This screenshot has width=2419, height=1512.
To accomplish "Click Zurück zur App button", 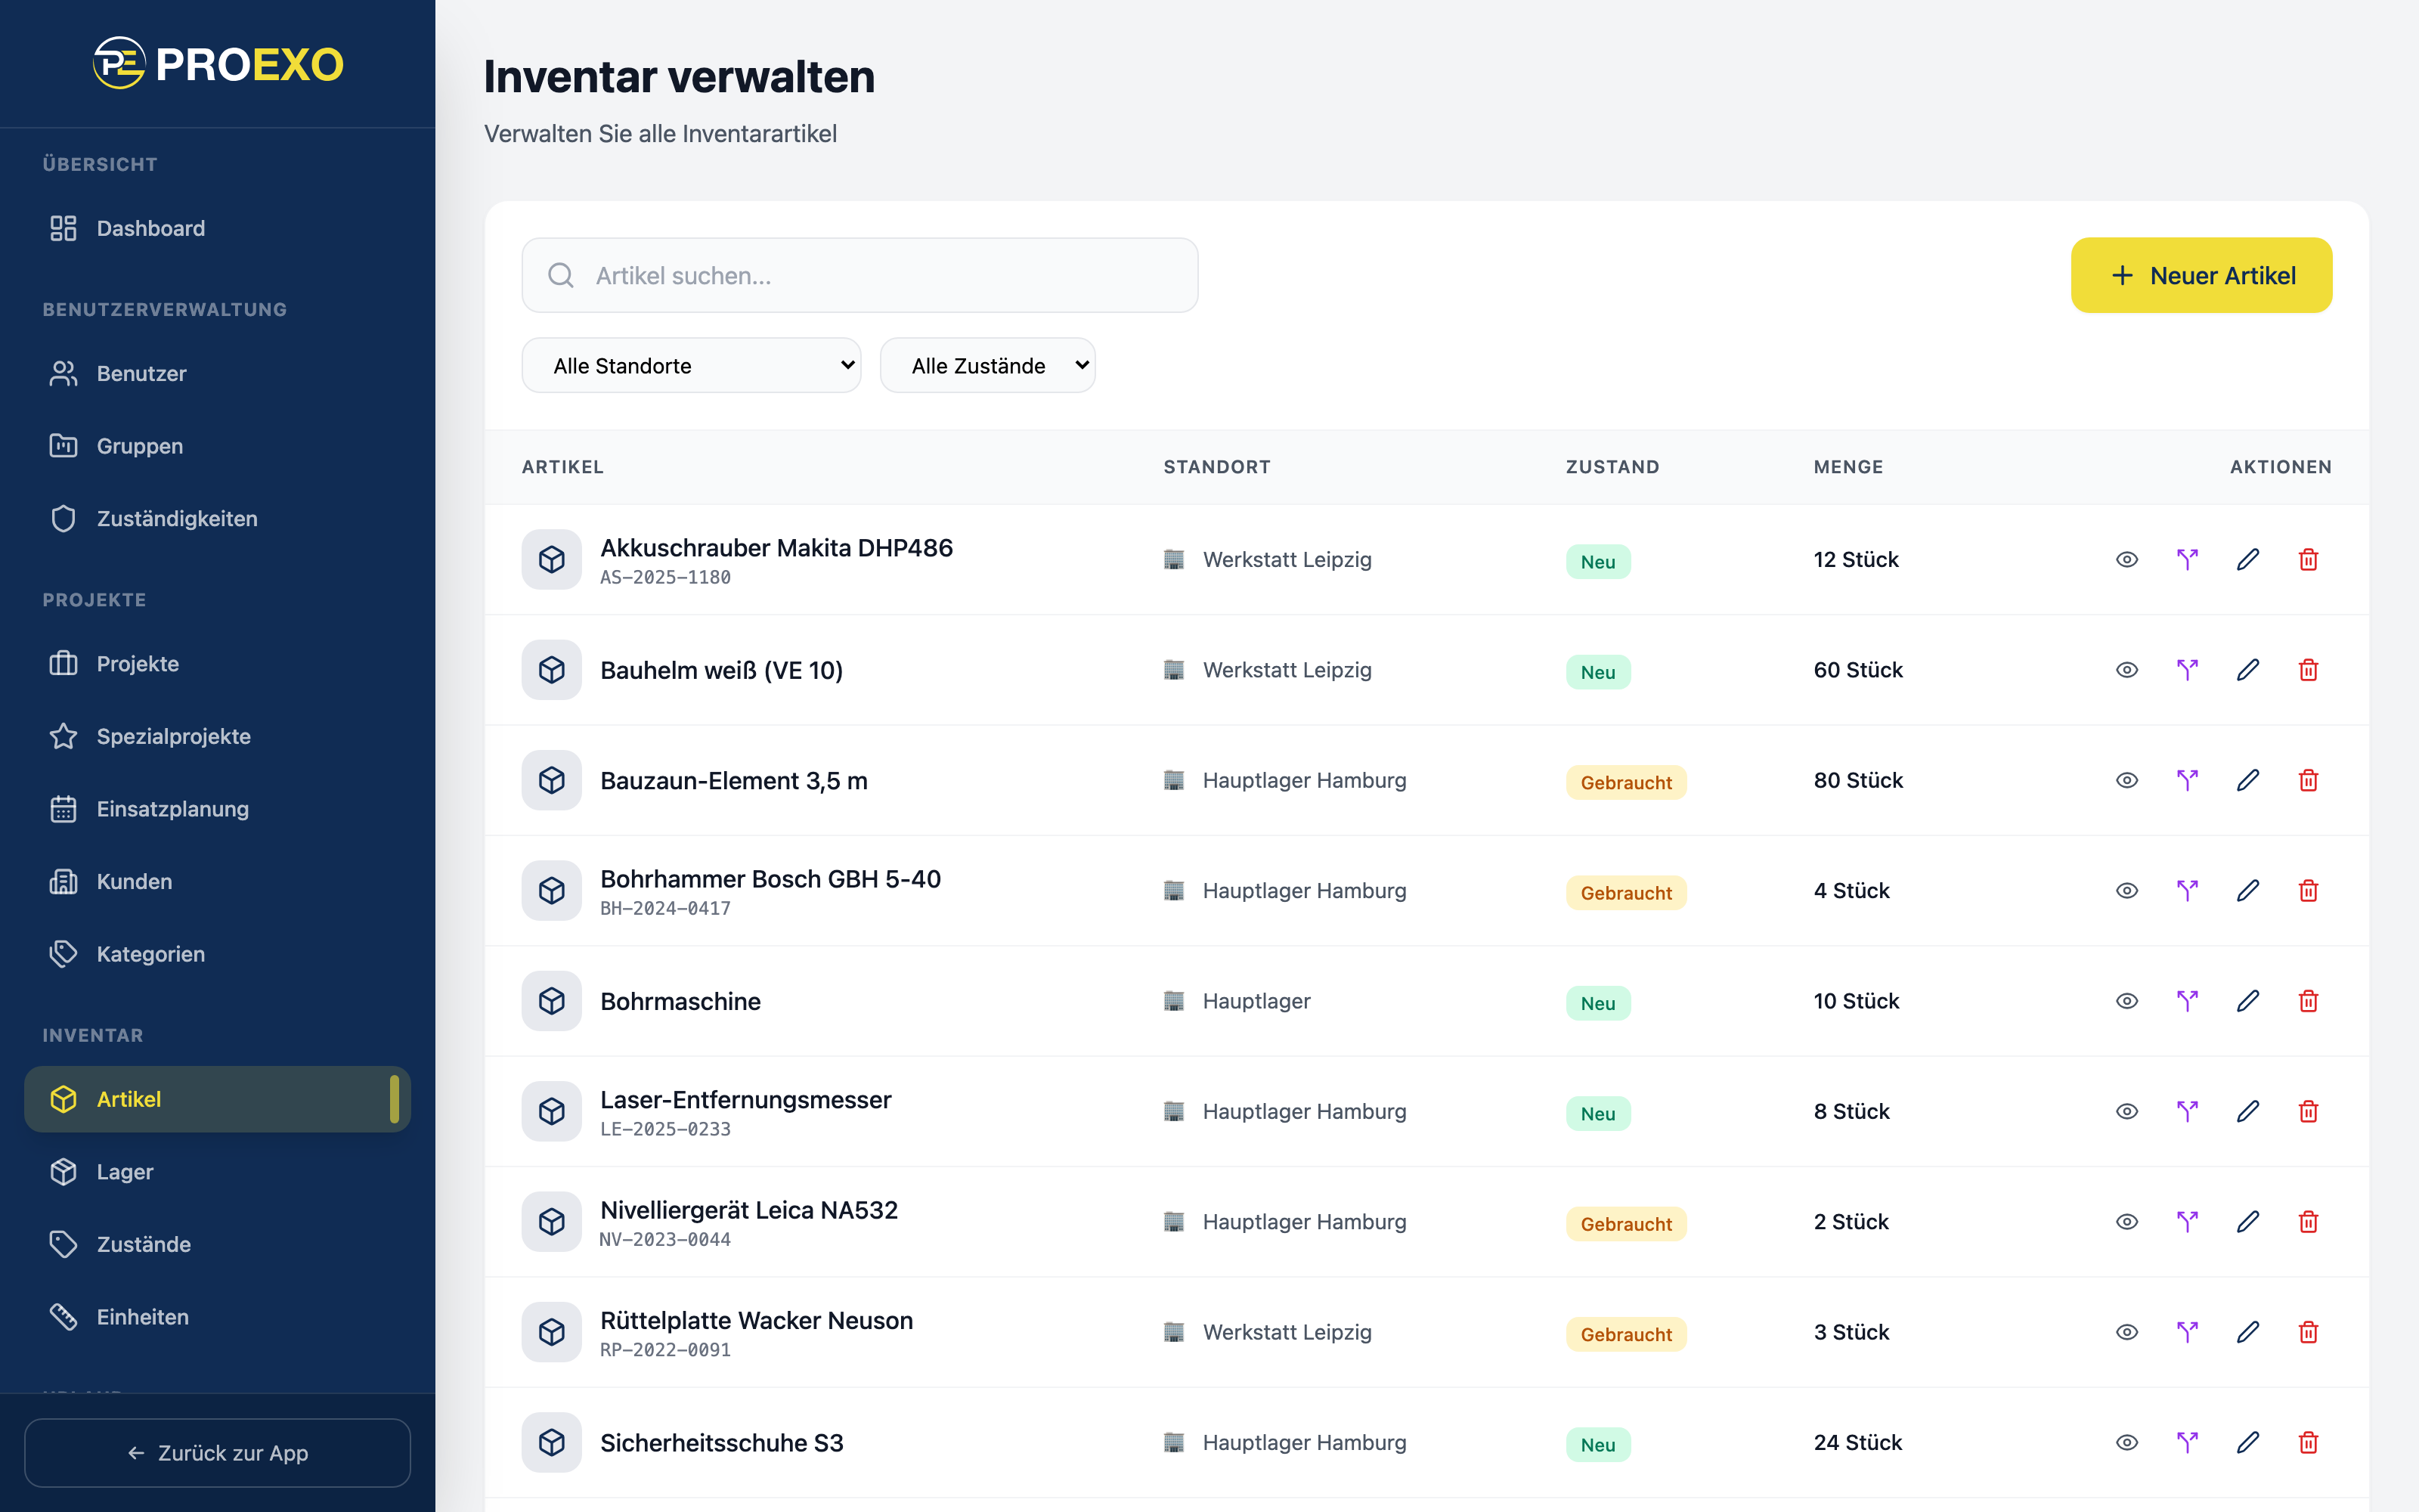I will coord(218,1452).
